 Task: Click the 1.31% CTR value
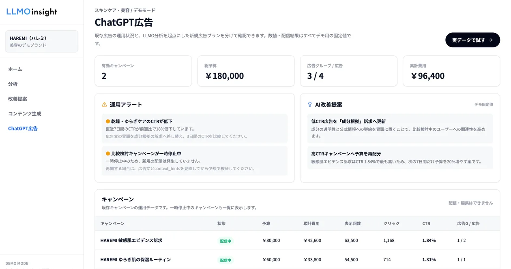pyautogui.click(x=429, y=260)
